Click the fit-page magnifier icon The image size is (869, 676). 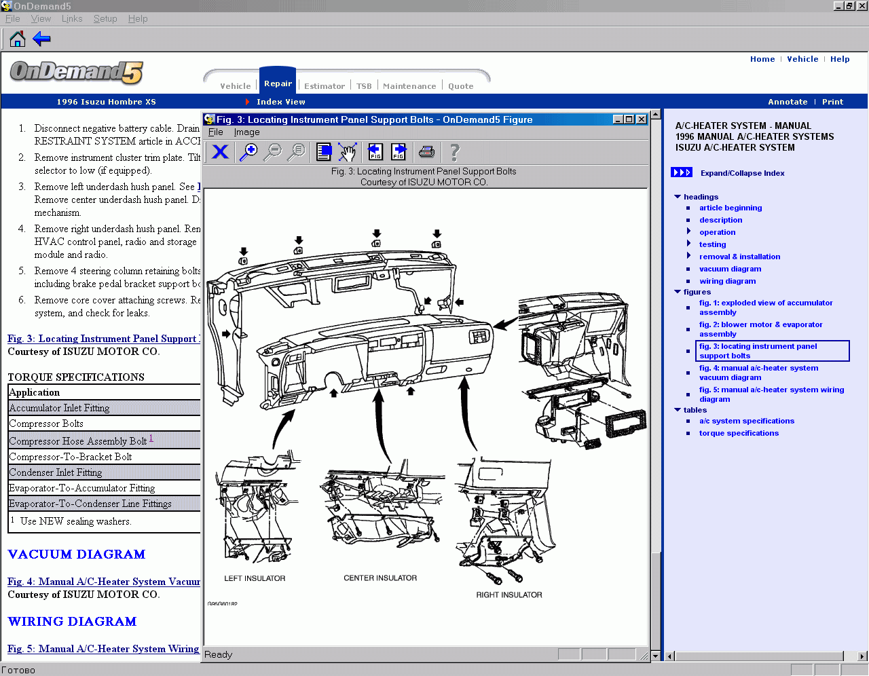[296, 151]
